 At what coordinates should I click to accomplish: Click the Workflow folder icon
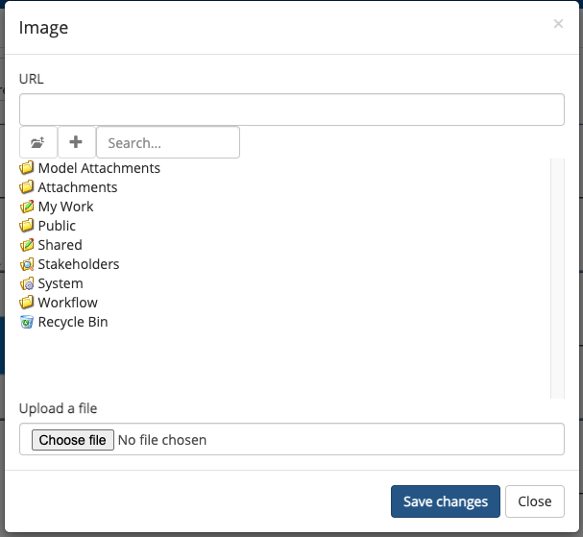click(x=26, y=303)
